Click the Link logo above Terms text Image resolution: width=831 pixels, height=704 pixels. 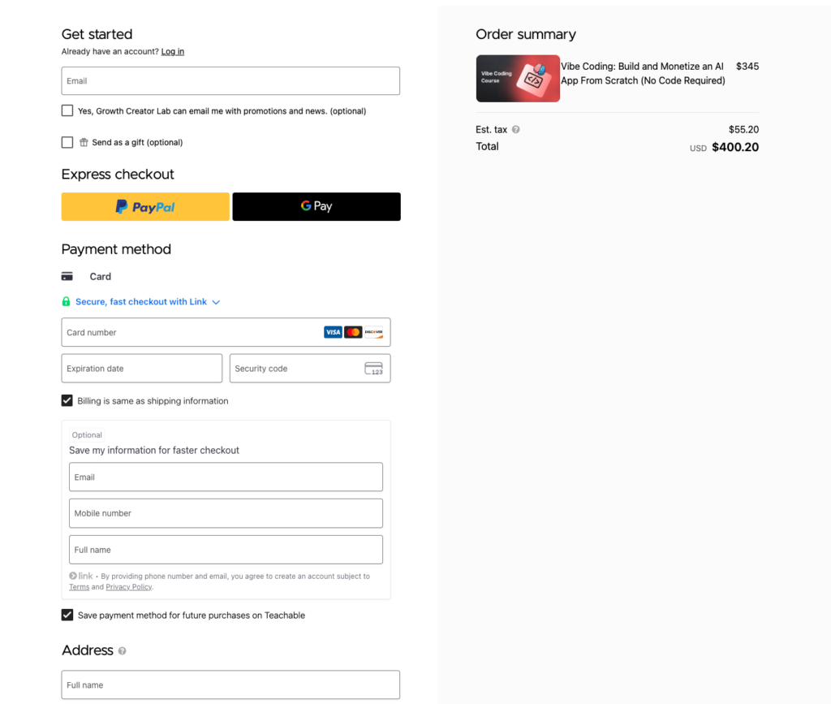79,576
